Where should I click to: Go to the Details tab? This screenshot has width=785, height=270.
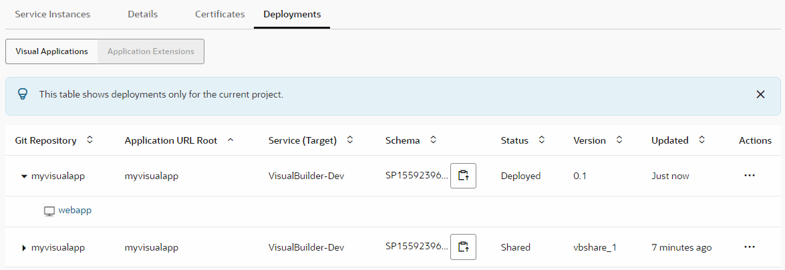(x=142, y=14)
